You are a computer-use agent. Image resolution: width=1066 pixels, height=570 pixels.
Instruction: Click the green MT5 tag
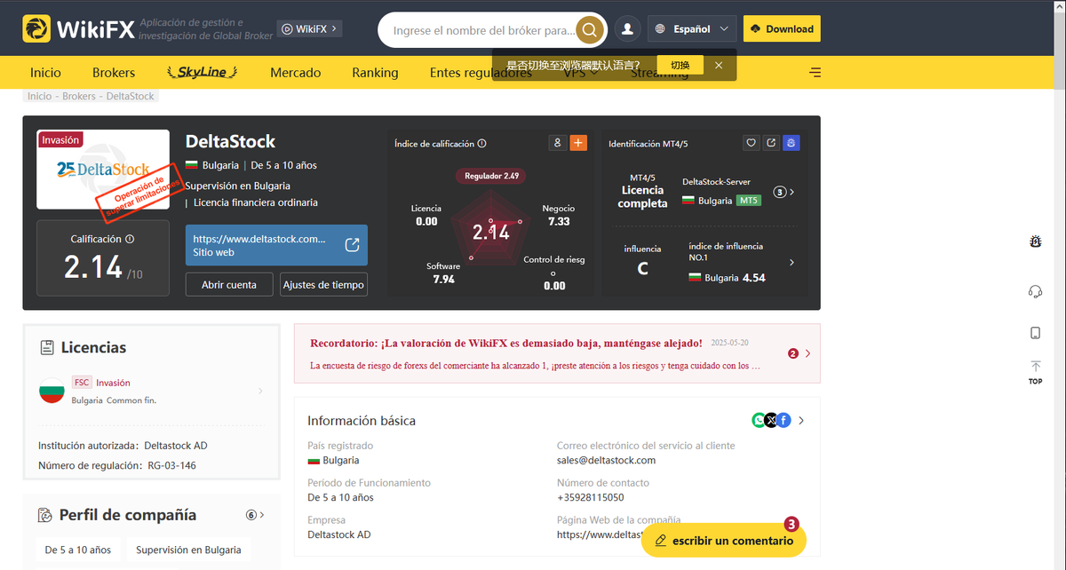(x=749, y=201)
